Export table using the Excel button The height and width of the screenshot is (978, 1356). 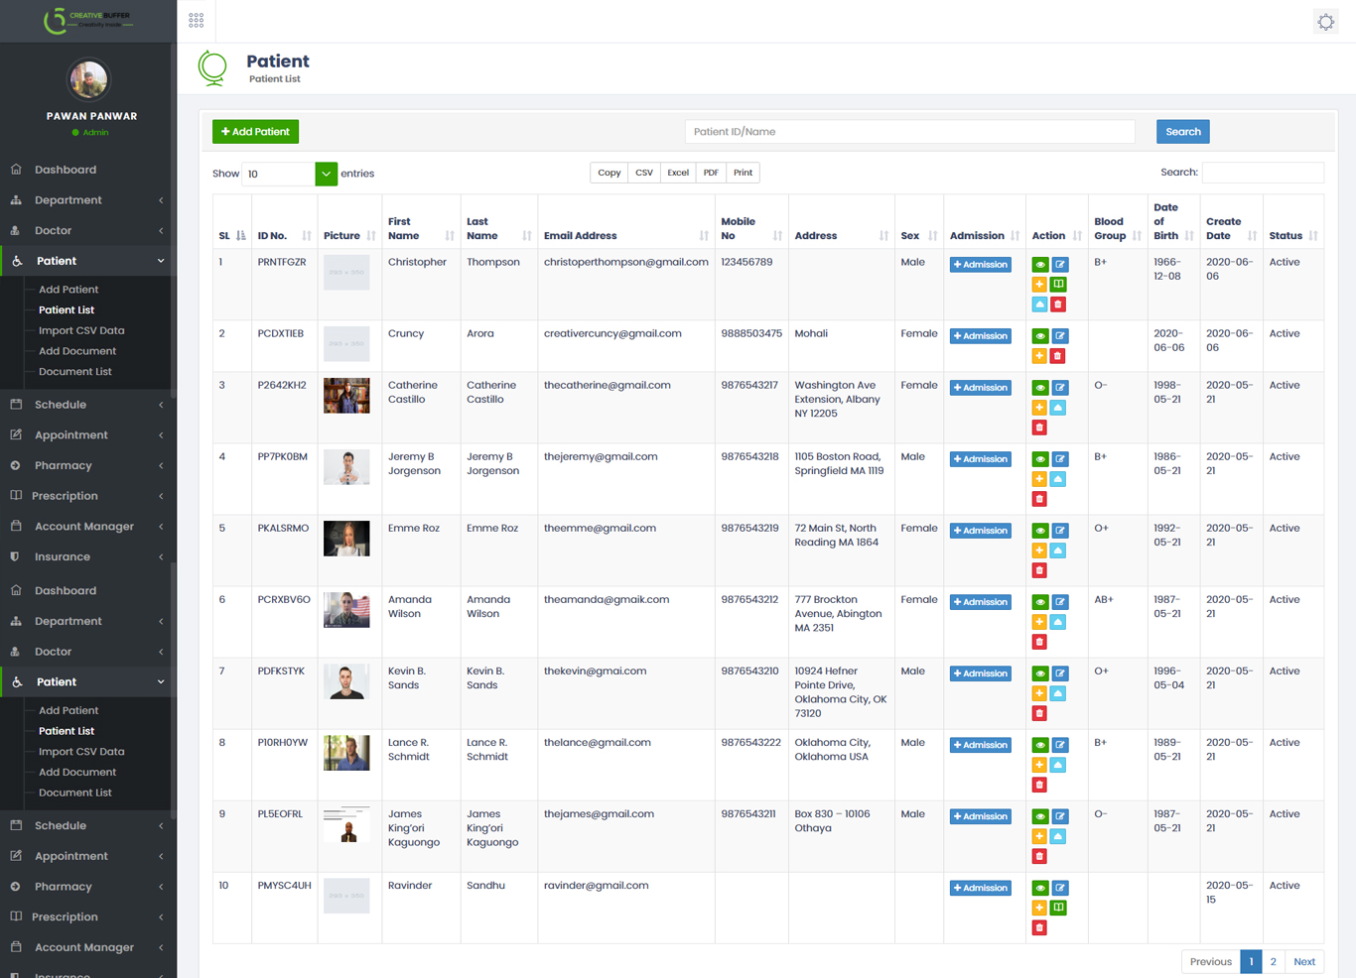coord(678,173)
